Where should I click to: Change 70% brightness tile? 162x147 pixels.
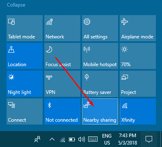point(138,56)
